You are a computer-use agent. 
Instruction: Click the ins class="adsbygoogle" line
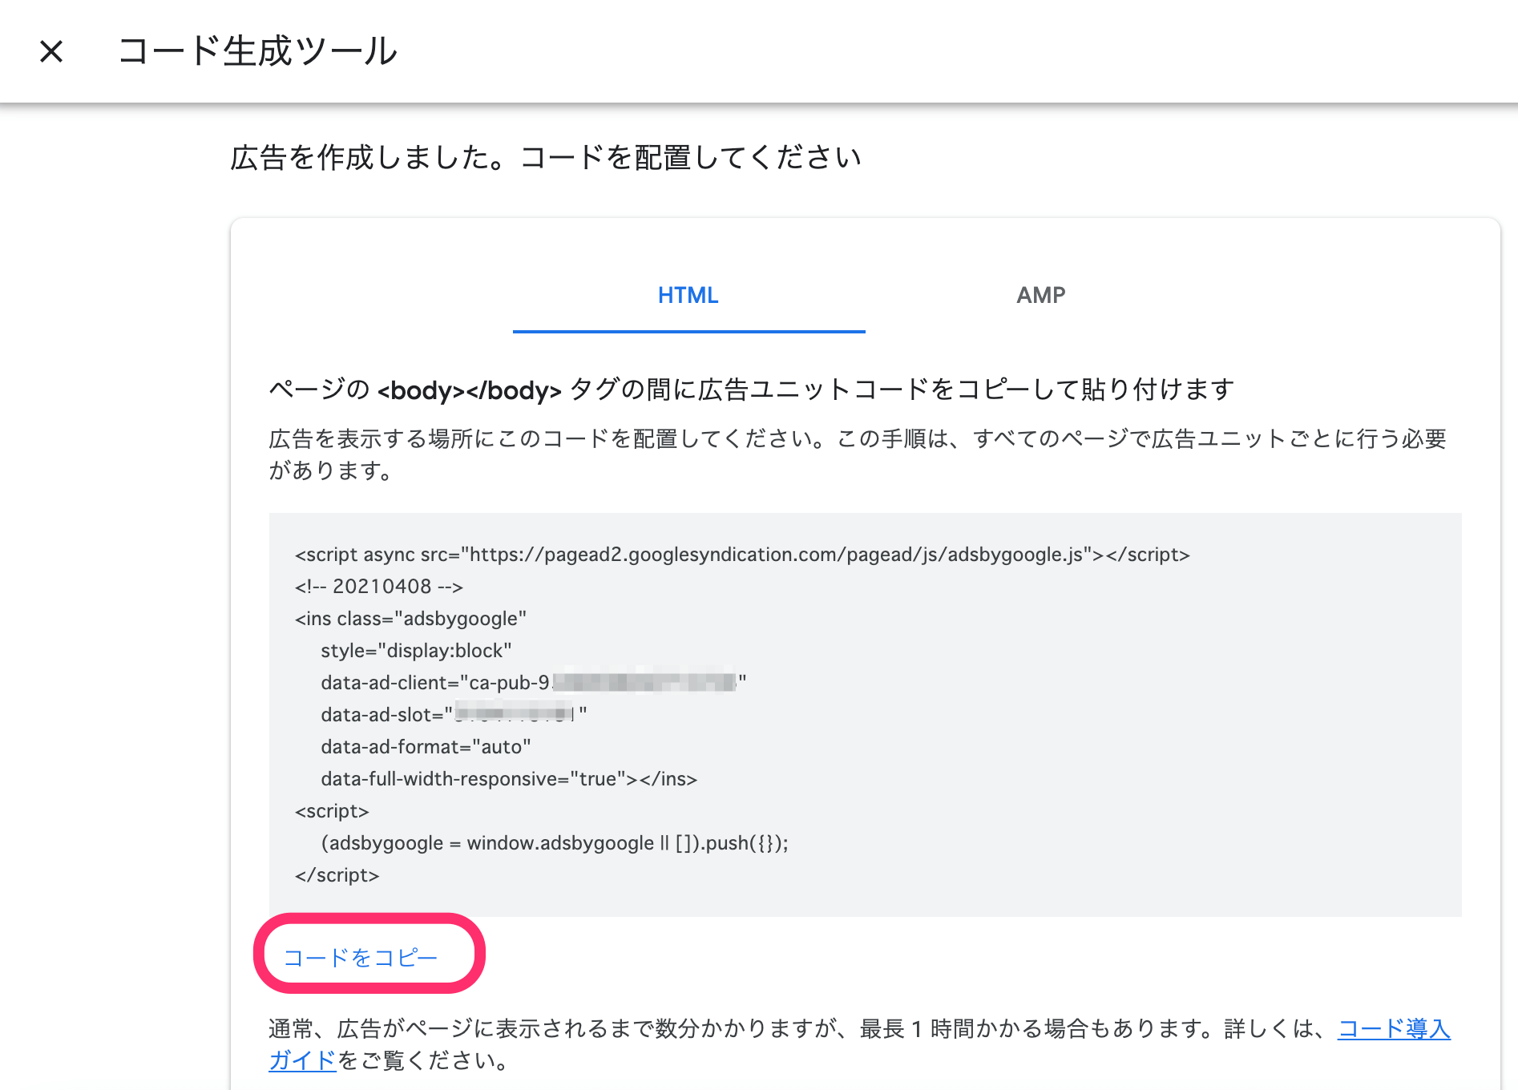click(x=410, y=618)
